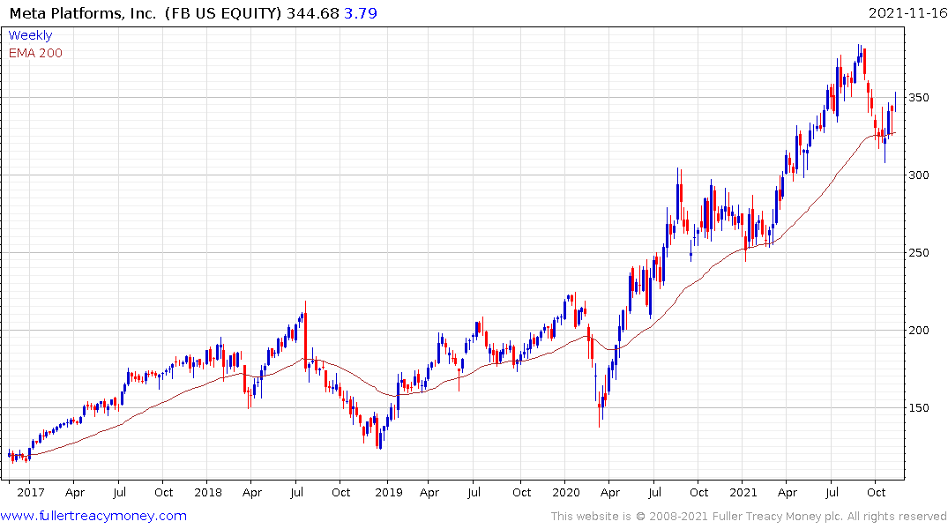Screen dimensions: 948x529
Task: Click the 2021 time axis label
Action: (743, 493)
